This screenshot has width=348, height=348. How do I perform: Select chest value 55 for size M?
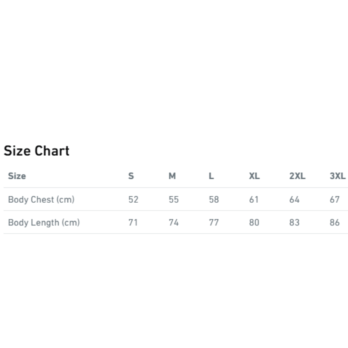tap(174, 200)
